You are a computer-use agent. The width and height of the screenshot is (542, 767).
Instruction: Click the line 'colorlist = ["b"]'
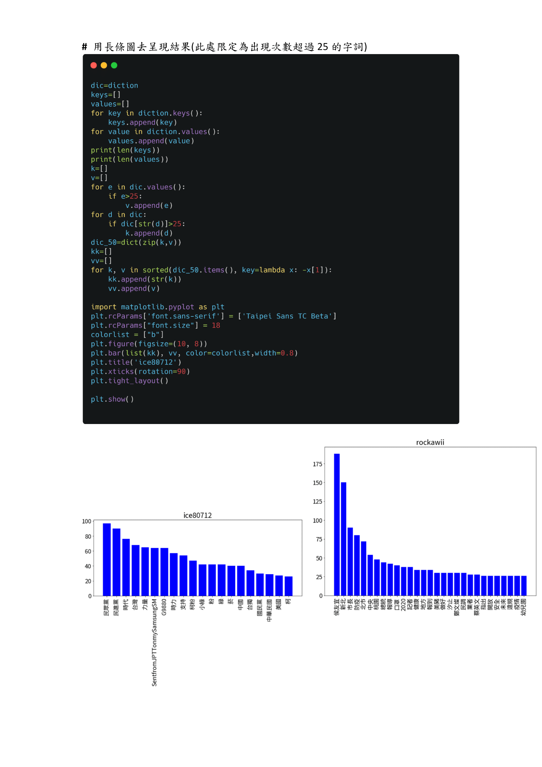(127, 335)
